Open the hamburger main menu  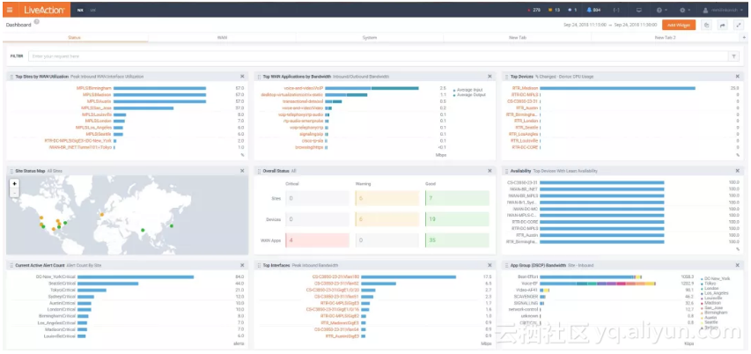pos(10,10)
